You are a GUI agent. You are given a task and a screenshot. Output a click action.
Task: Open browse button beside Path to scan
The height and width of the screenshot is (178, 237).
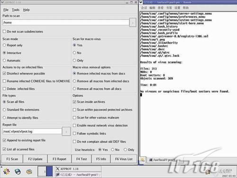[133, 23]
